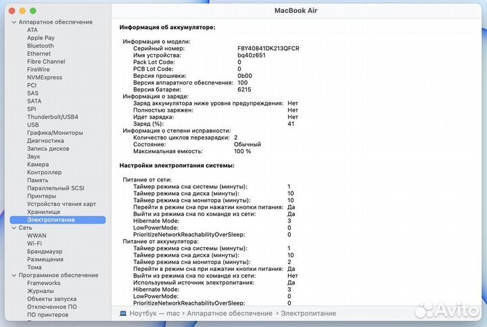The height and width of the screenshot is (327, 487).
Task: Select Bluetooth in the sidebar
Action: (x=40, y=46)
